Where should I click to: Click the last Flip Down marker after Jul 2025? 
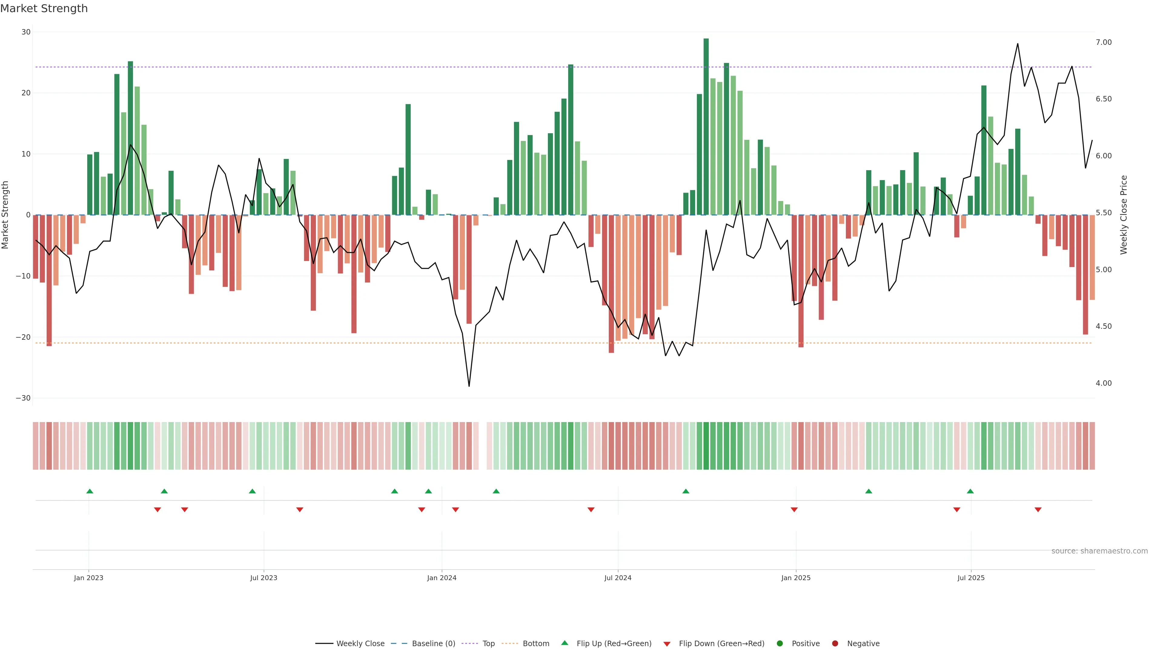(1038, 510)
